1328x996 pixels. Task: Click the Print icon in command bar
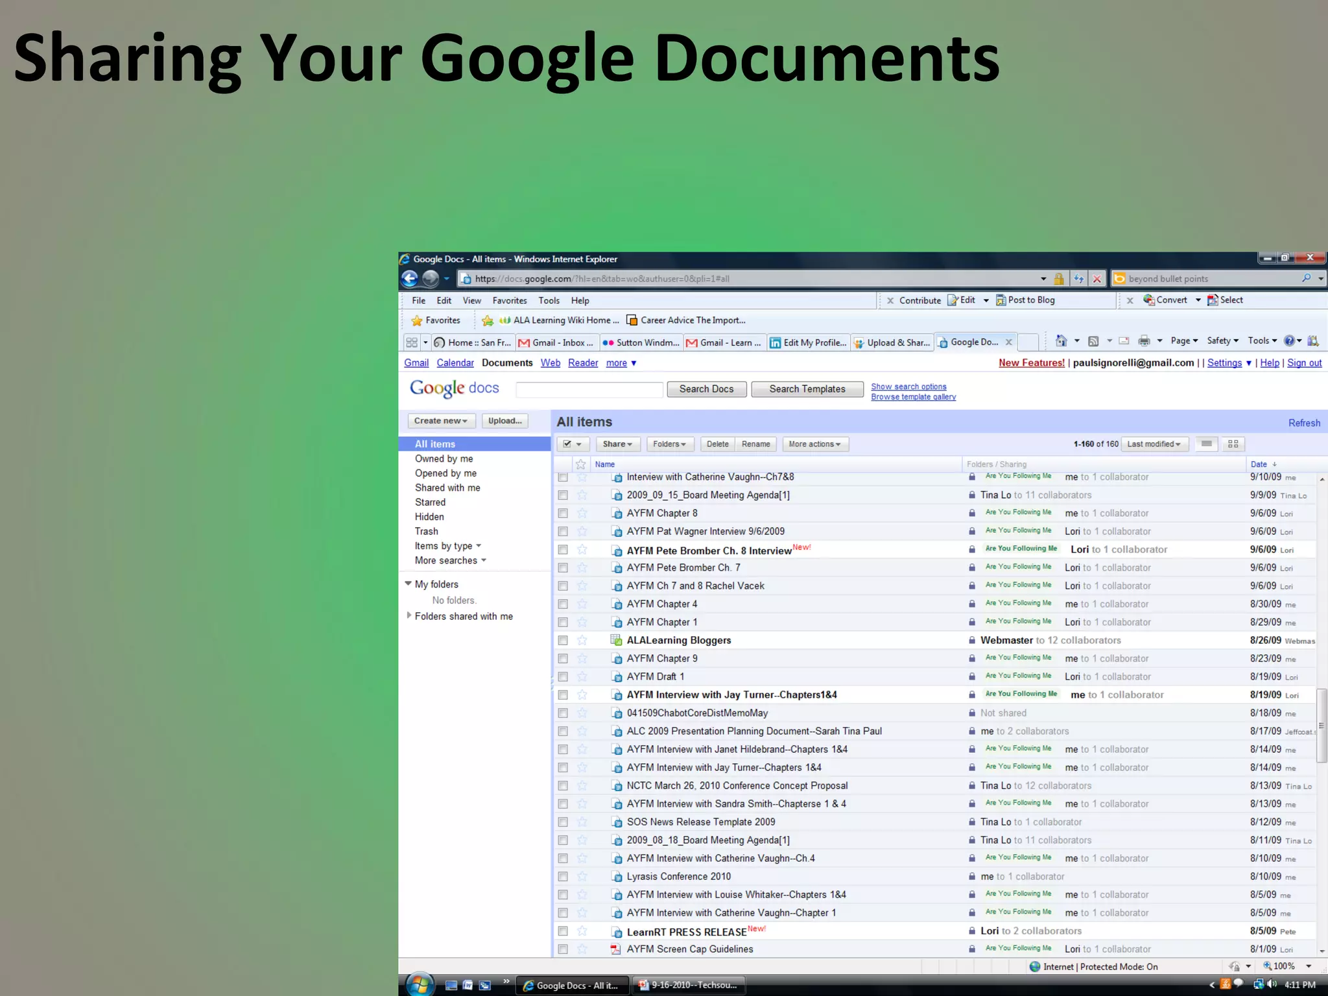[1144, 341]
